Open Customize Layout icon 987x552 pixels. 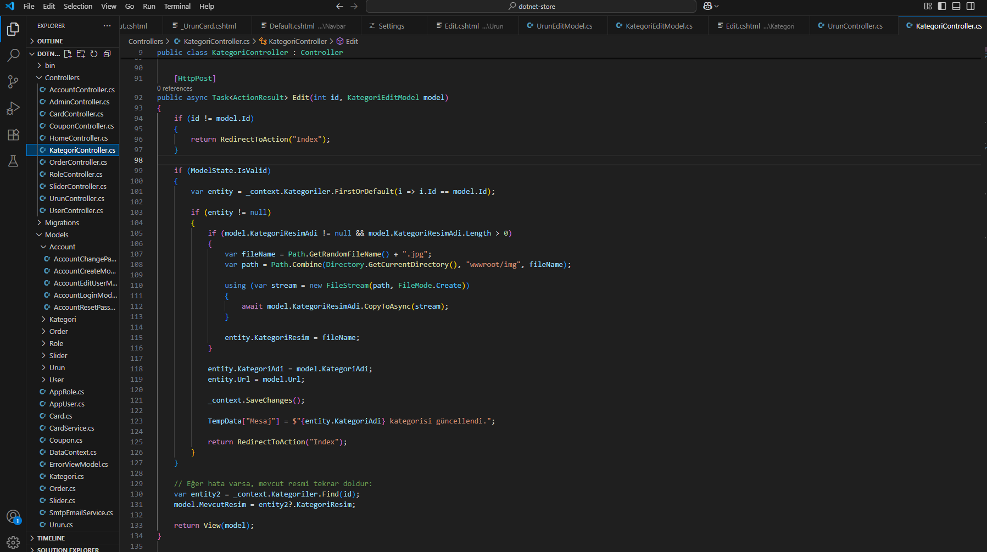928,6
